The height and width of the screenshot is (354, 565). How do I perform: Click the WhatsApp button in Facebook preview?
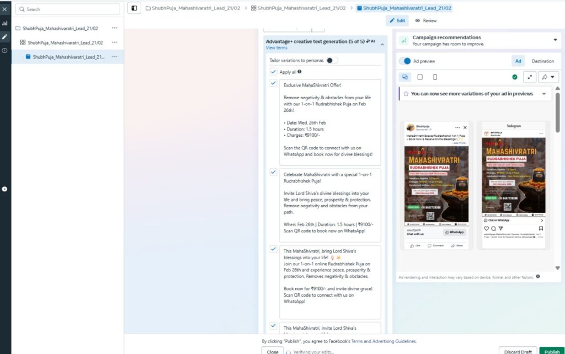click(455, 232)
